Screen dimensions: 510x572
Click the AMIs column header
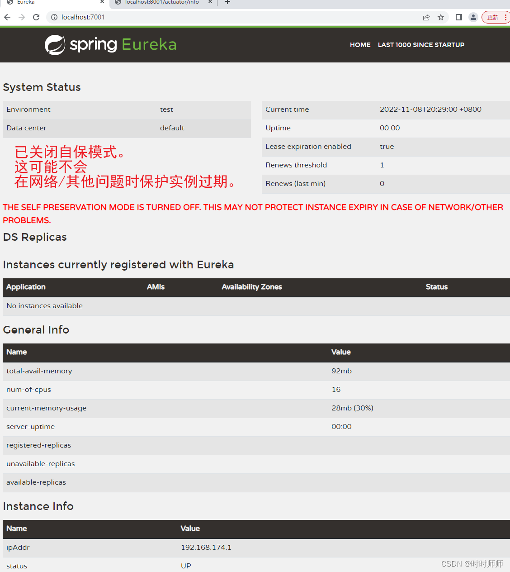coord(156,287)
